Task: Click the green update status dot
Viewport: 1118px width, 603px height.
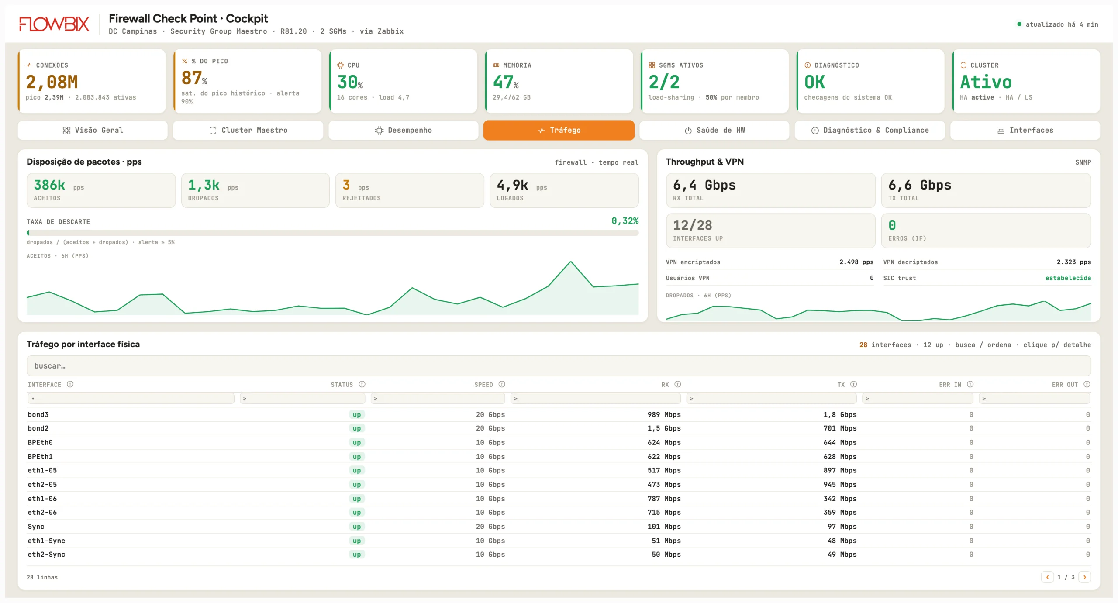Action: click(1019, 24)
